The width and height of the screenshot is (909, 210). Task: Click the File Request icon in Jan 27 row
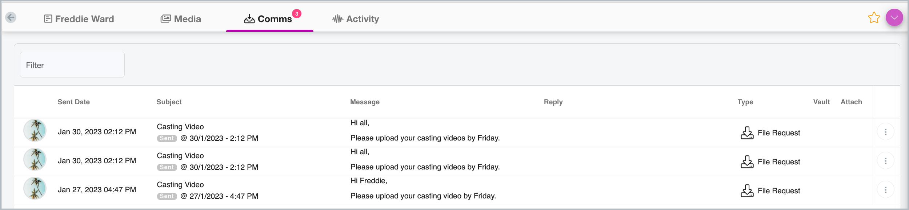point(747,191)
